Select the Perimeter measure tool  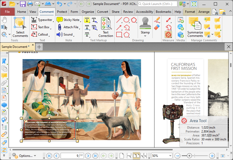pos(168,27)
